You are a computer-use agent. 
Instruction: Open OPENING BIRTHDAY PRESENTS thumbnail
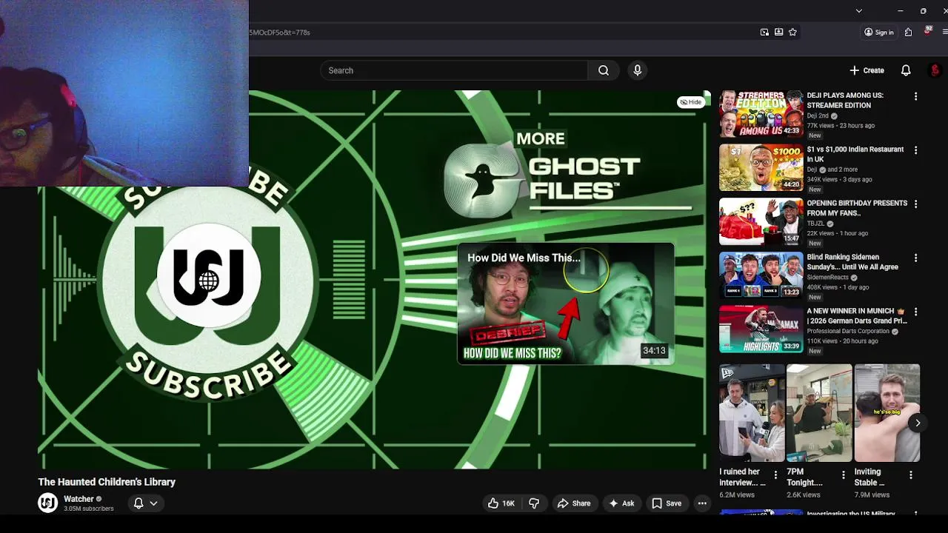click(761, 221)
